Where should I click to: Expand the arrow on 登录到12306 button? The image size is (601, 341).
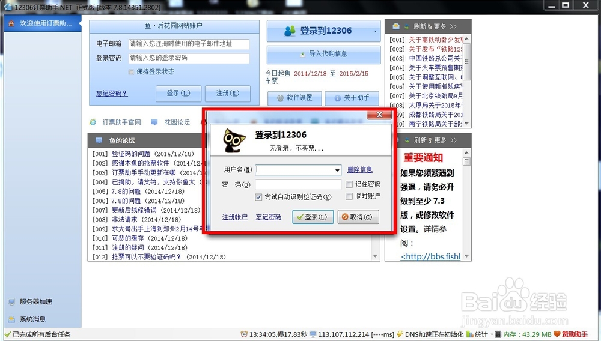(x=375, y=31)
